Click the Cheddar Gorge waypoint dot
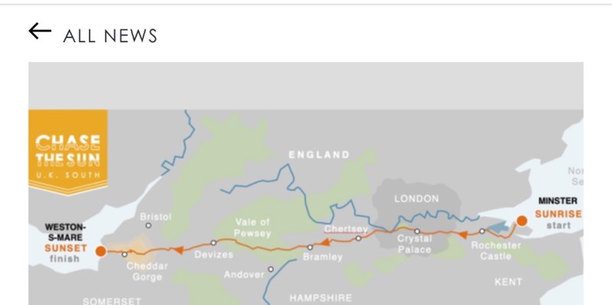612x305 pixels. (125, 255)
